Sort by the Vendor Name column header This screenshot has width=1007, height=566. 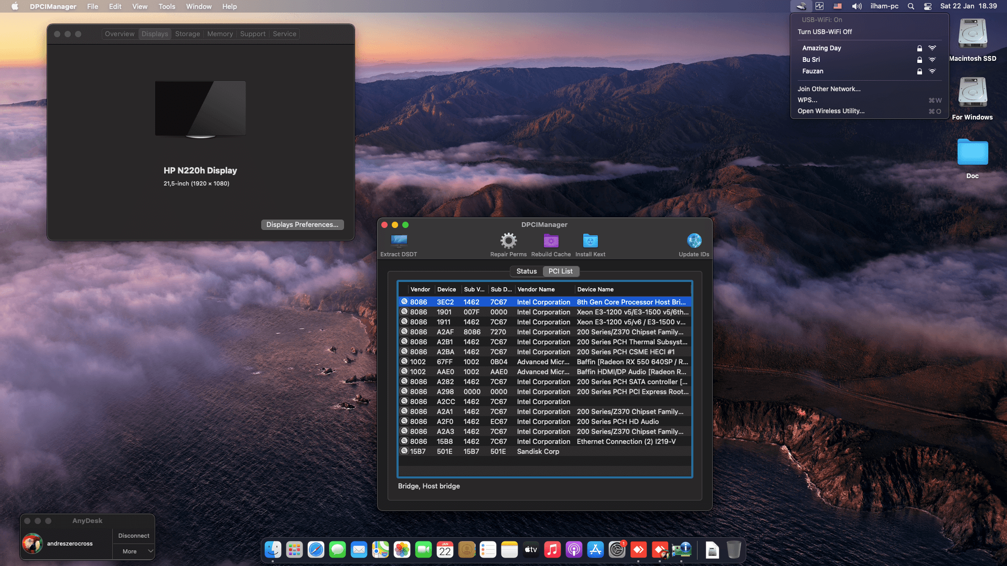544,289
